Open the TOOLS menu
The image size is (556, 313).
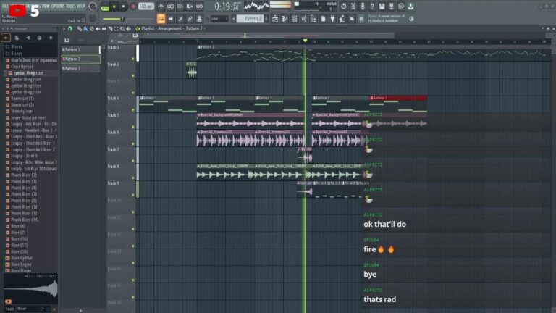click(x=70, y=6)
